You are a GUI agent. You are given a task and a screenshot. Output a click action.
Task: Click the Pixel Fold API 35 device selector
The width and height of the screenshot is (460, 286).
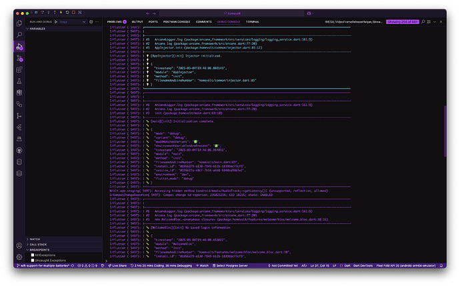pos(406,265)
